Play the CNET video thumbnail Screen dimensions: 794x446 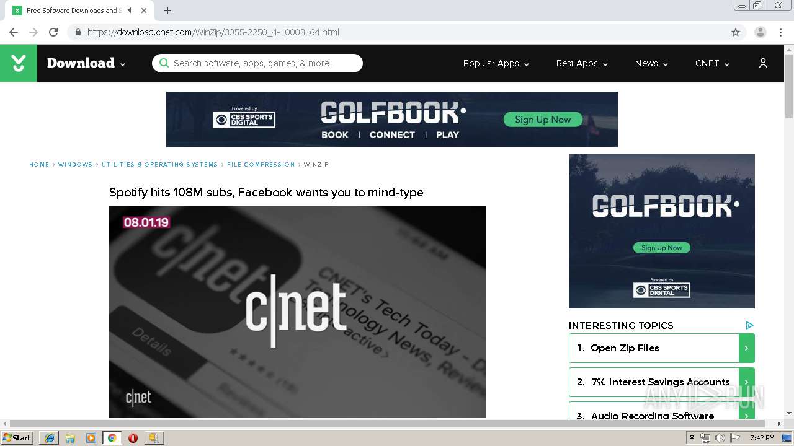coord(298,312)
